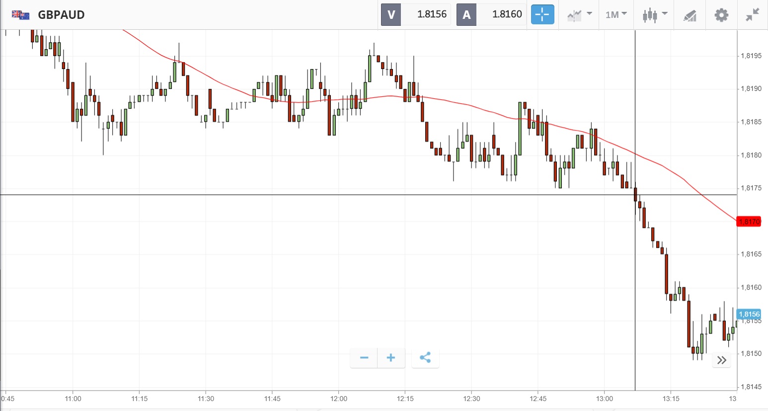Click the blue 1.8156 current price label
Image resolution: width=768 pixels, height=411 pixels.
point(749,314)
